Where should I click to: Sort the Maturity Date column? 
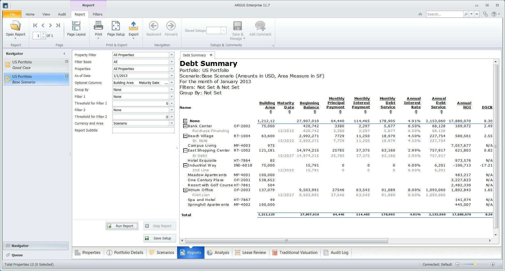click(289, 111)
